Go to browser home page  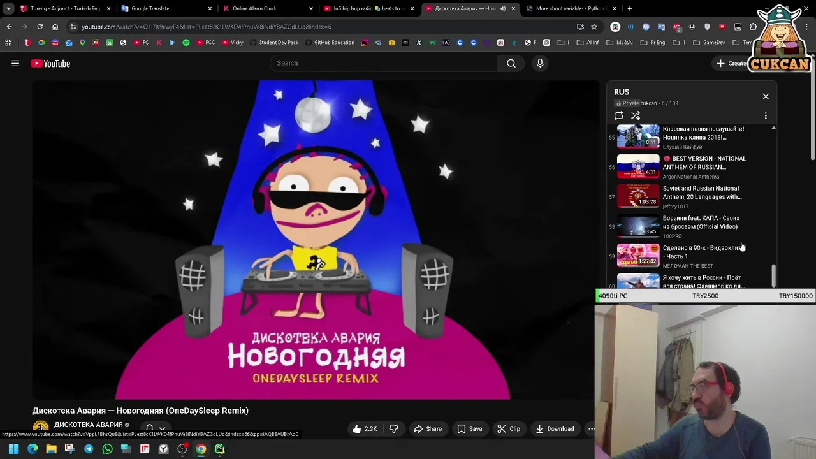point(55,27)
